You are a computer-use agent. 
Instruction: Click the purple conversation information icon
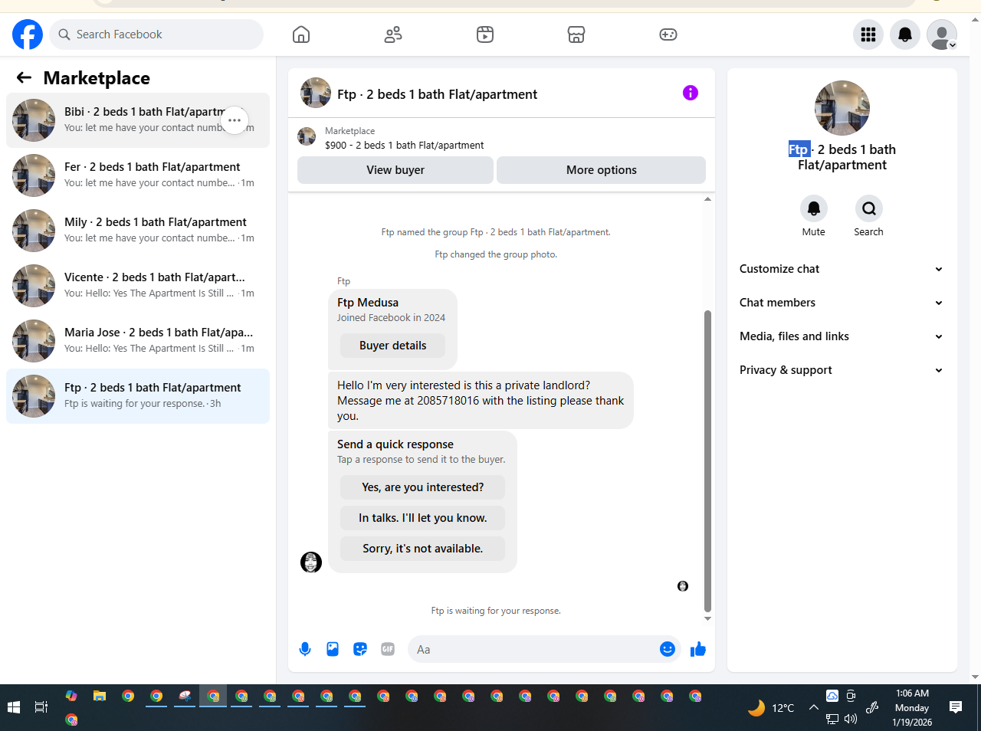(691, 93)
